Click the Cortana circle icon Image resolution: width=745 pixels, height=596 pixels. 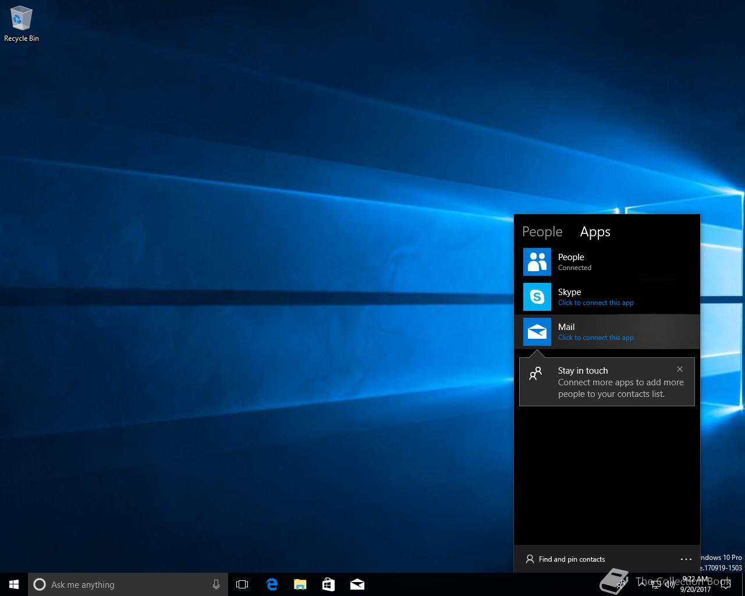click(40, 584)
